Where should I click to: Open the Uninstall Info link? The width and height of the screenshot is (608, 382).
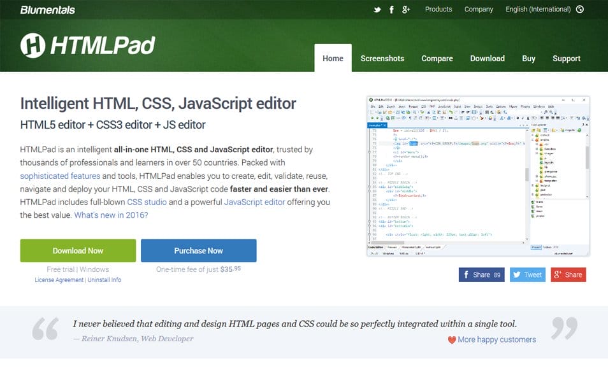105,279
